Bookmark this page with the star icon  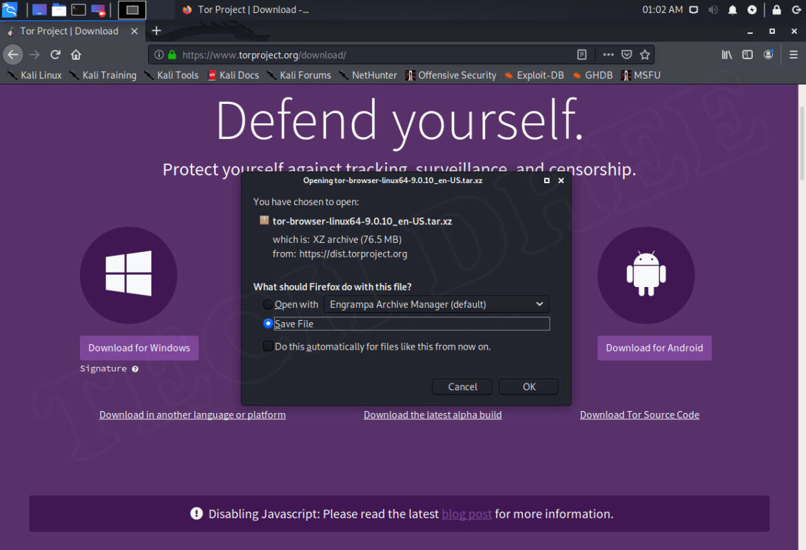(645, 54)
